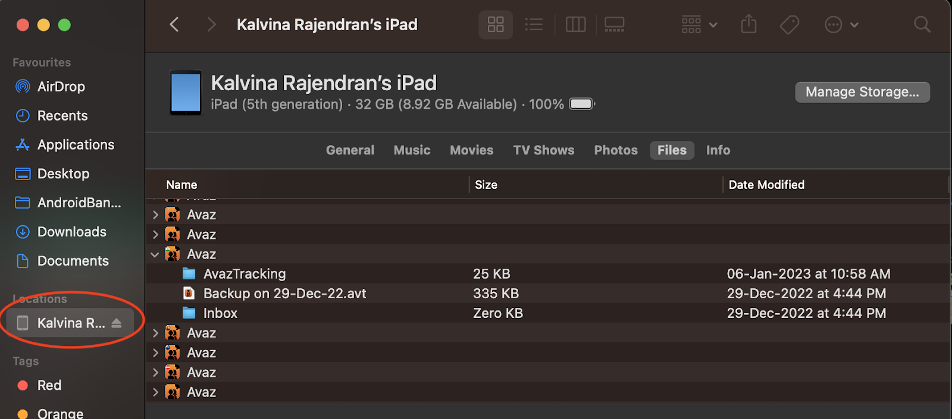952x419 pixels.
Task: Open the Movies tab
Action: click(471, 150)
